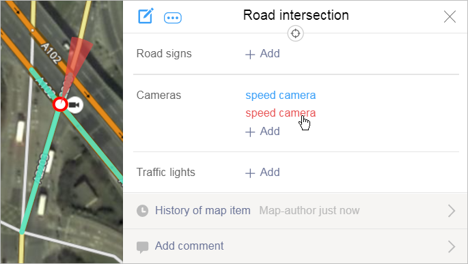Open the three-dots more options menu
This screenshot has height=264, width=468.
click(x=173, y=18)
